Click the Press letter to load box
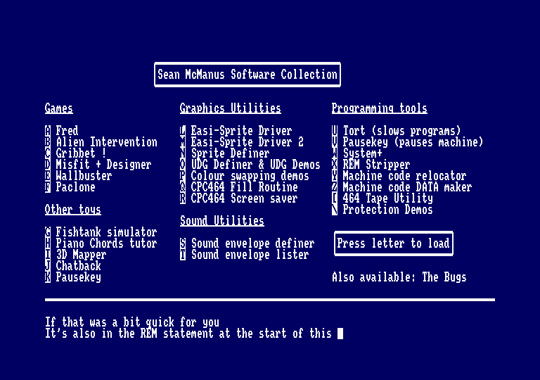Image resolution: width=540 pixels, height=380 pixels. pyautogui.click(x=393, y=243)
